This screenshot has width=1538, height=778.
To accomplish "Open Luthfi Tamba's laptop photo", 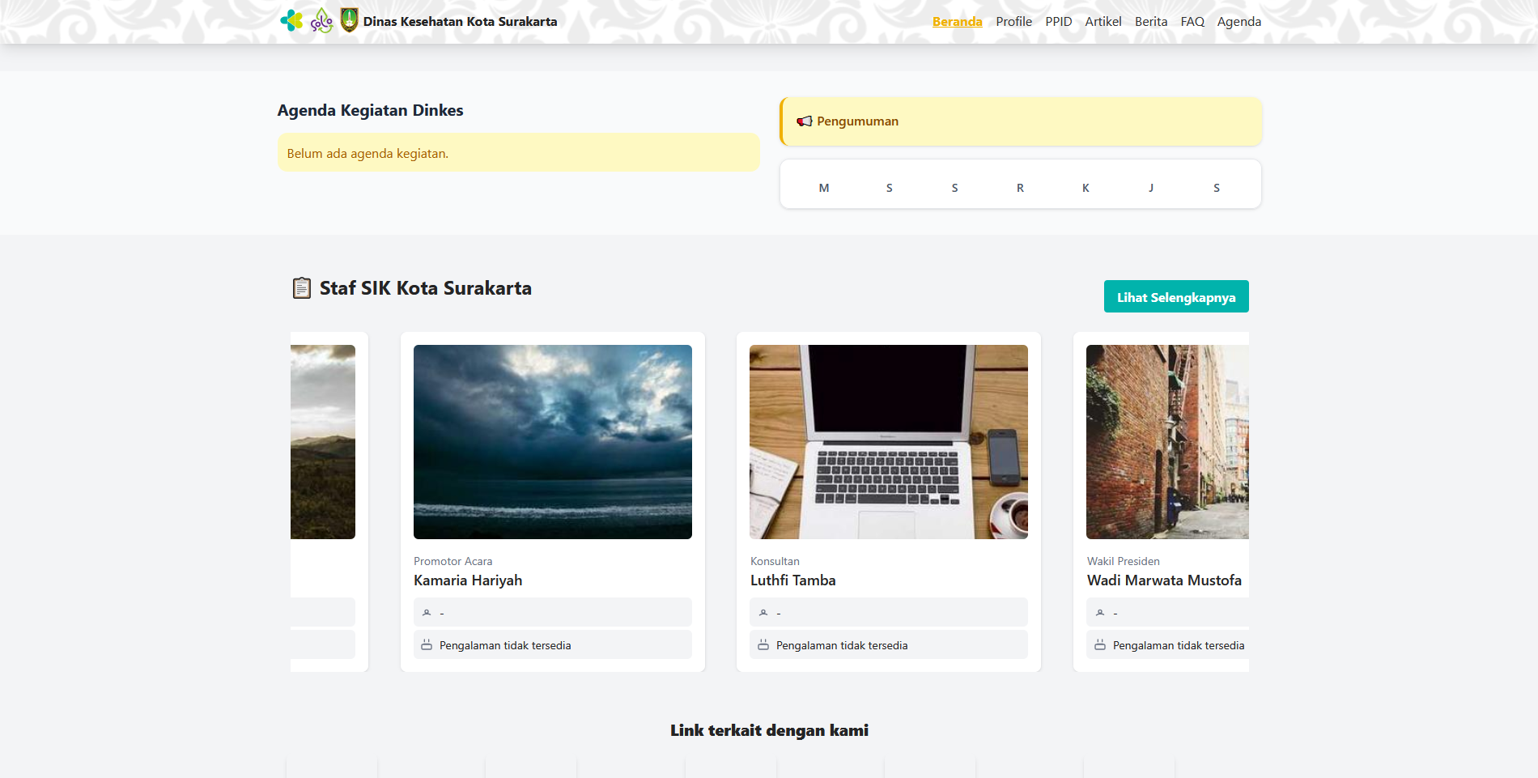I will coord(889,442).
